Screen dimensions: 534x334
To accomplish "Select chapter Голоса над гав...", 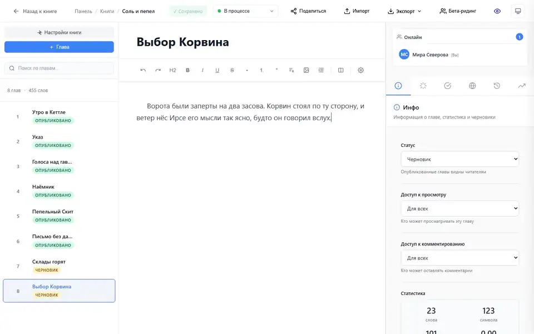I will coord(60,166).
